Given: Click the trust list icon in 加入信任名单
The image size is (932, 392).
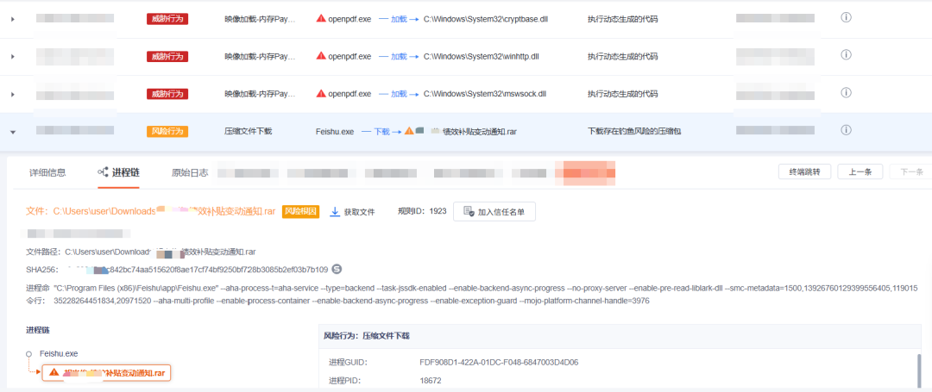Looking at the screenshot, I should [469, 211].
